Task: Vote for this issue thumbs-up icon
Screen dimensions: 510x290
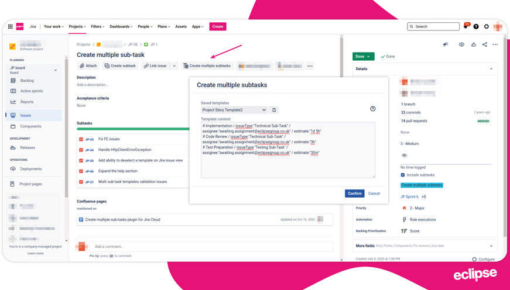Action: 474,44
